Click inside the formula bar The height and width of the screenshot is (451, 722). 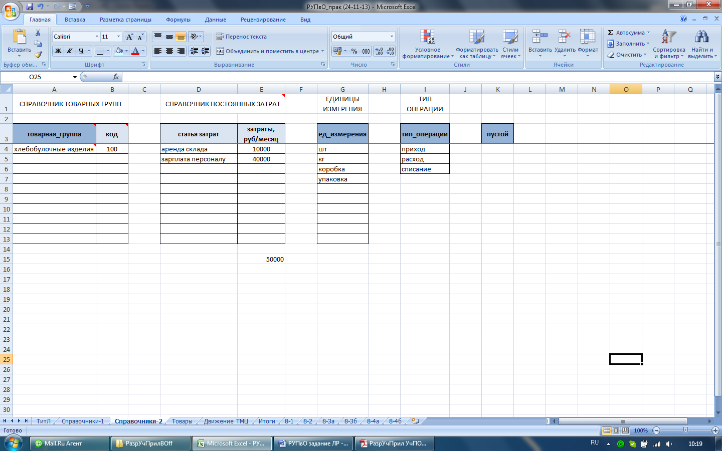[418, 77]
